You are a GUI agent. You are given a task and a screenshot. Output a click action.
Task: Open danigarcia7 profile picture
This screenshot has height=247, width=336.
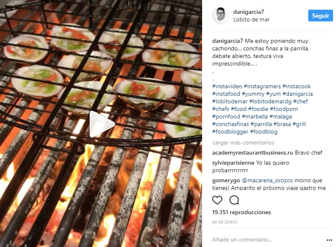[x=220, y=16]
